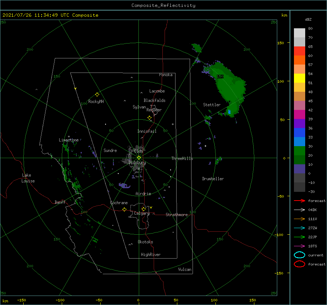Viewport: 327px width, 305px height.
Task: Click the Ponoka city label
Action: [x=166, y=75]
